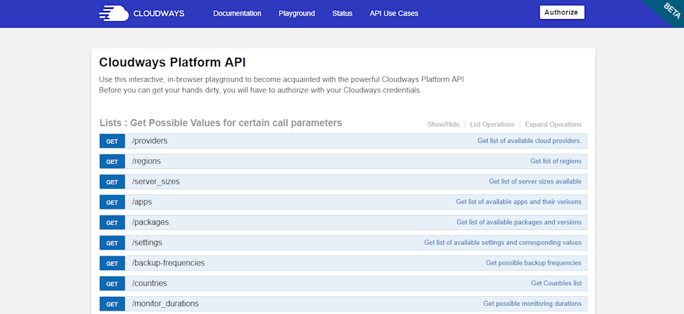Screen dimensions: 684x314
Task: Click GET badge for /backup-frequencies
Action: [x=112, y=263]
